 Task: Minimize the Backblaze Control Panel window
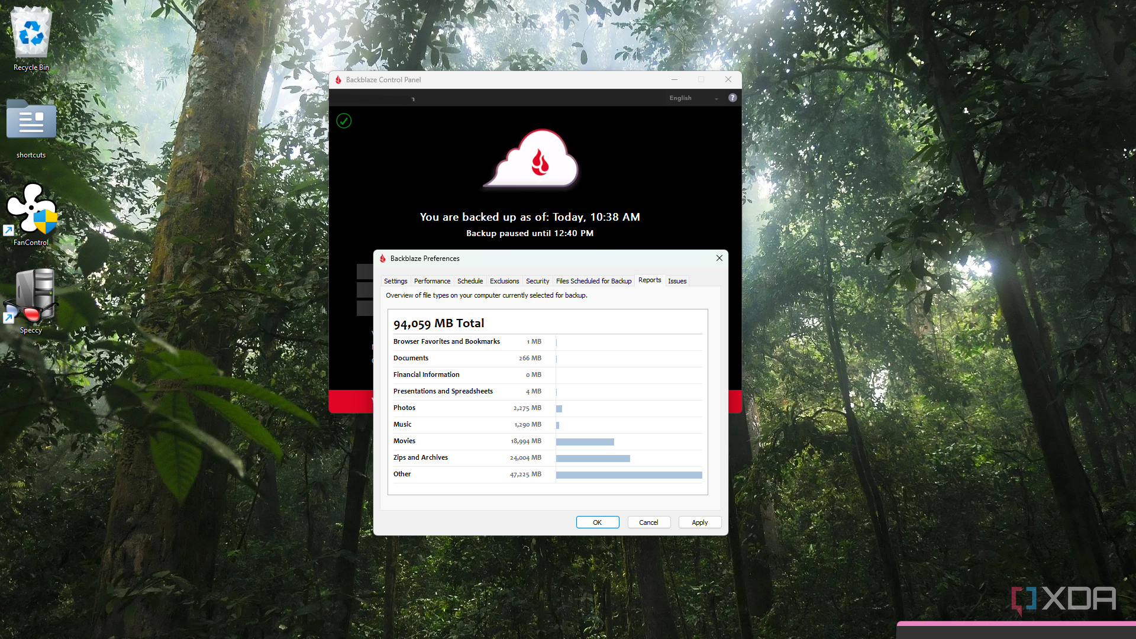coord(674,79)
